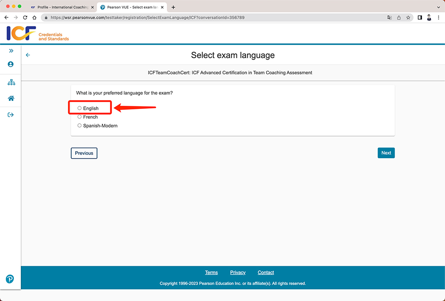Open the Privacy footer link
This screenshot has width=445, height=301.
[x=238, y=273]
